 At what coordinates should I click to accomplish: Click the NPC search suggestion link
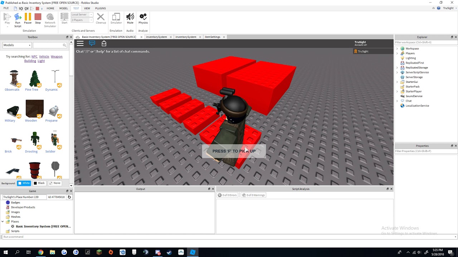[x=34, y=56]
